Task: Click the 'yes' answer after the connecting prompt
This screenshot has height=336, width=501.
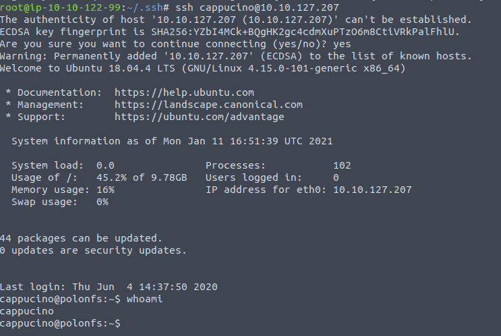Action: pyautogui.click(x=342, y=44)
